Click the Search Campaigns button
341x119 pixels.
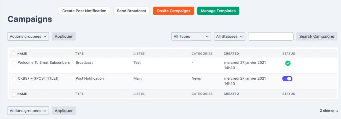click(317, 36)
